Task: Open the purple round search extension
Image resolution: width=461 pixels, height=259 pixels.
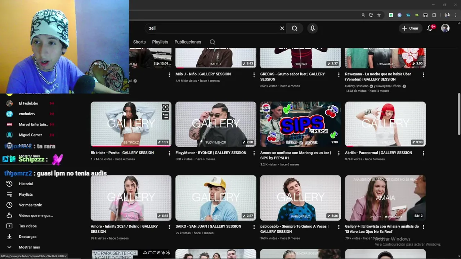Action: (399, 15)
